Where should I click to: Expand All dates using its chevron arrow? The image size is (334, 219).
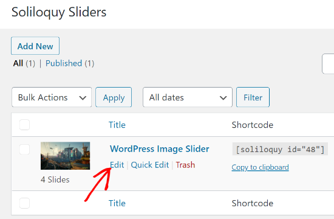[x=223, y=98]
